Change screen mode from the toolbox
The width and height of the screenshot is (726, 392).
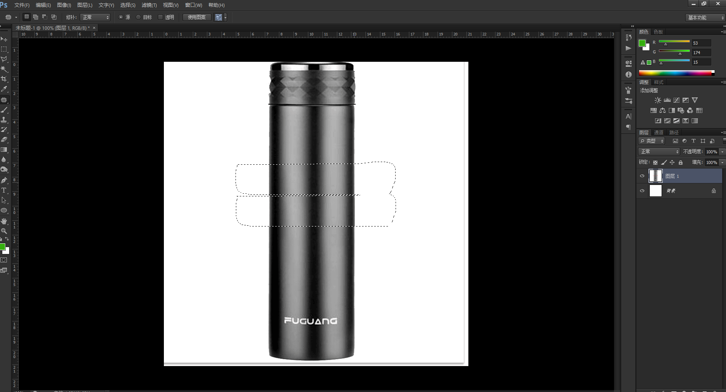[x=4, y=270]
